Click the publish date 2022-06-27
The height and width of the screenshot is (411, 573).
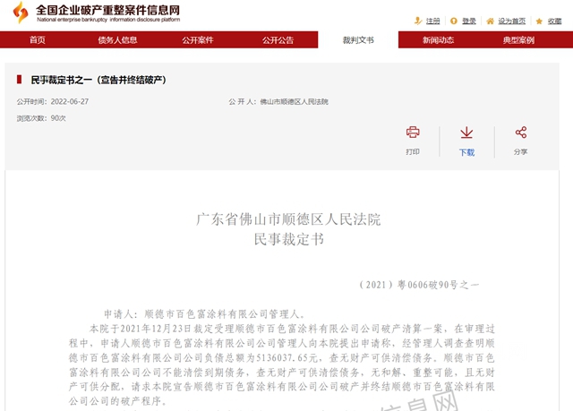[70, 101]
